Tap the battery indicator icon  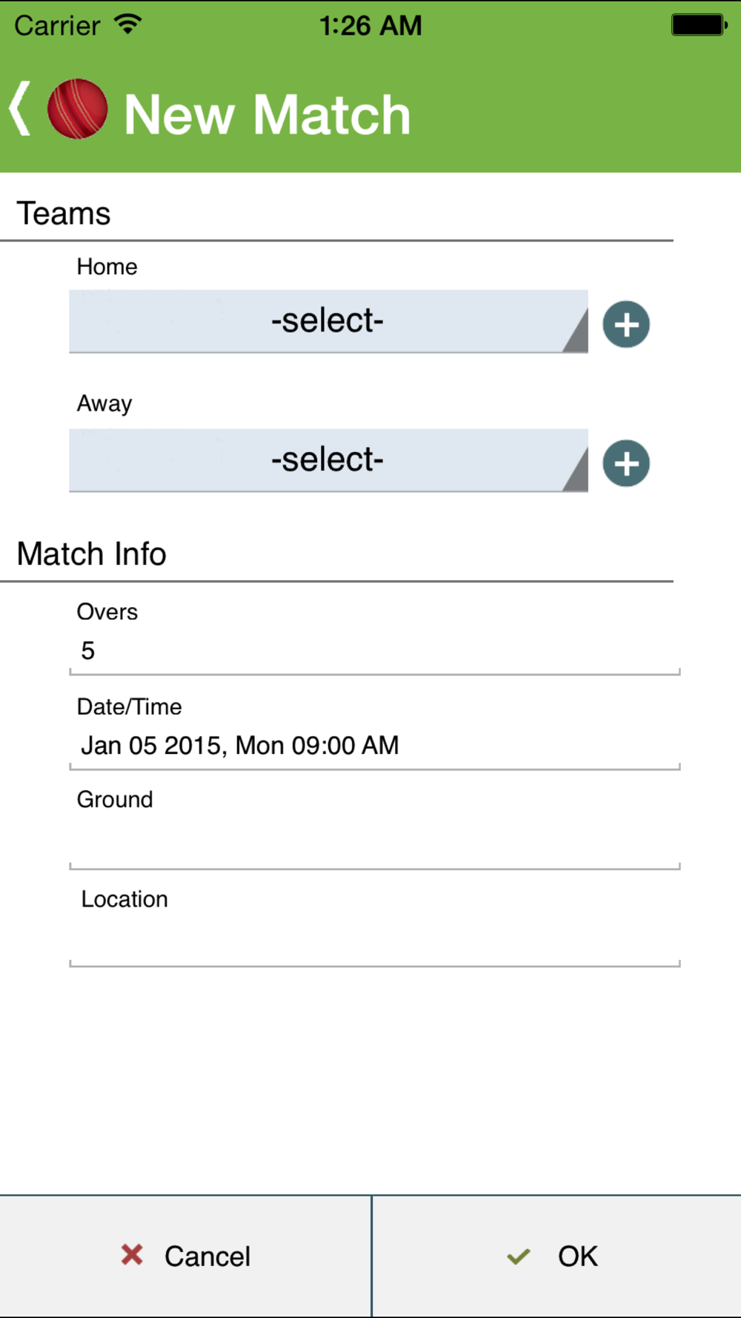[x=700, y=25]
